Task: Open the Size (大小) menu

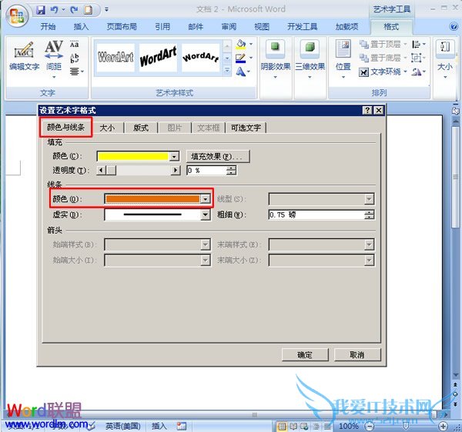Action: [x=445, y=59]
